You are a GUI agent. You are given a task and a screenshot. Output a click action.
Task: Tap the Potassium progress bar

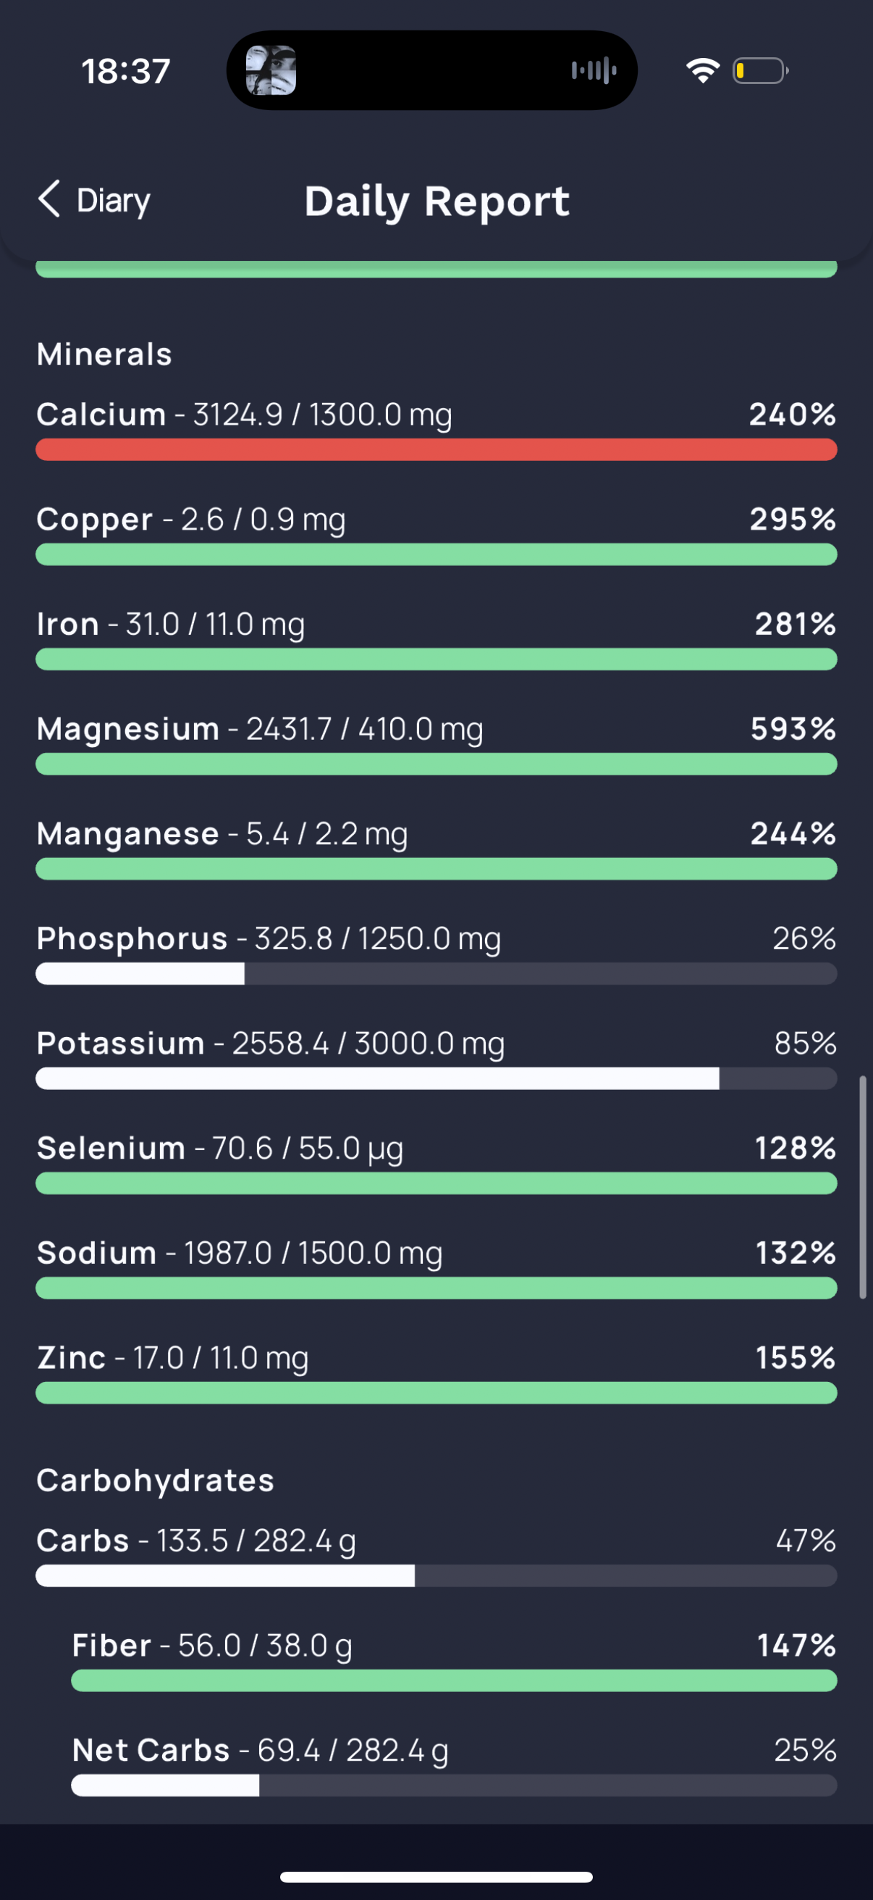tap(436, 1078)
